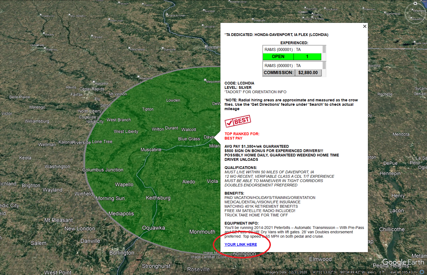Viewport: 427px width, 275px height.
Task: Click the Maquoketa city dot marker
Action: (205, 80)
